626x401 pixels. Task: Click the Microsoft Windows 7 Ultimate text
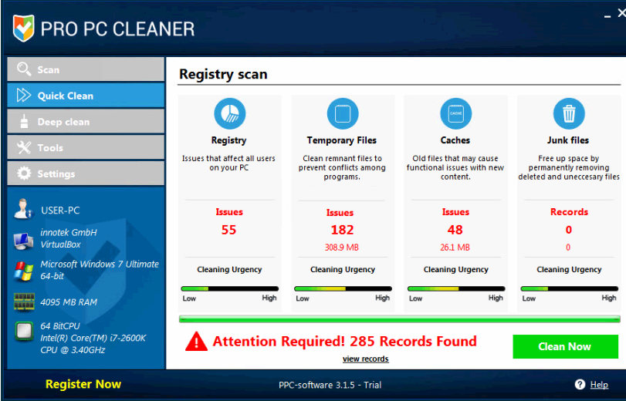100,270
